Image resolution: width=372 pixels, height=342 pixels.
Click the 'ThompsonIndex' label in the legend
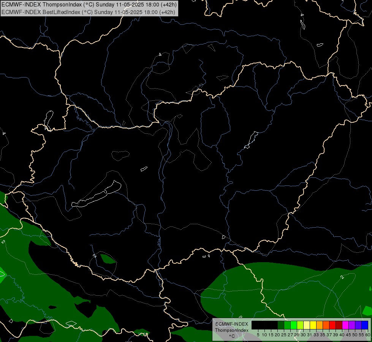[x=232, y=330]
